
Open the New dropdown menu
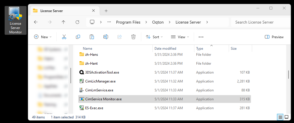coord(43,37)
